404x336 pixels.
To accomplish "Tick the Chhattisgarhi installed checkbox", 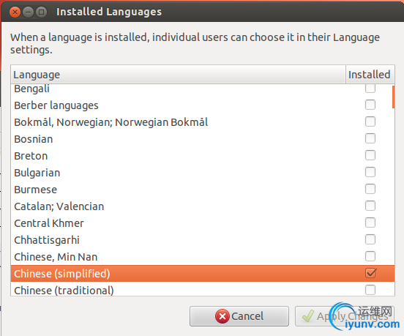I will (370, 239).
